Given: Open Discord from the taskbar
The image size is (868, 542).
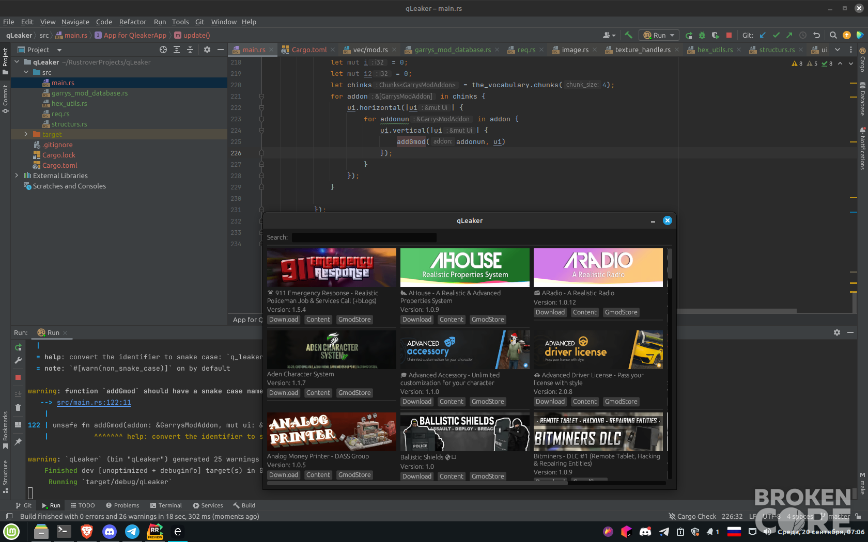Looking at the screenshot, I should click(x=110, y=531).
